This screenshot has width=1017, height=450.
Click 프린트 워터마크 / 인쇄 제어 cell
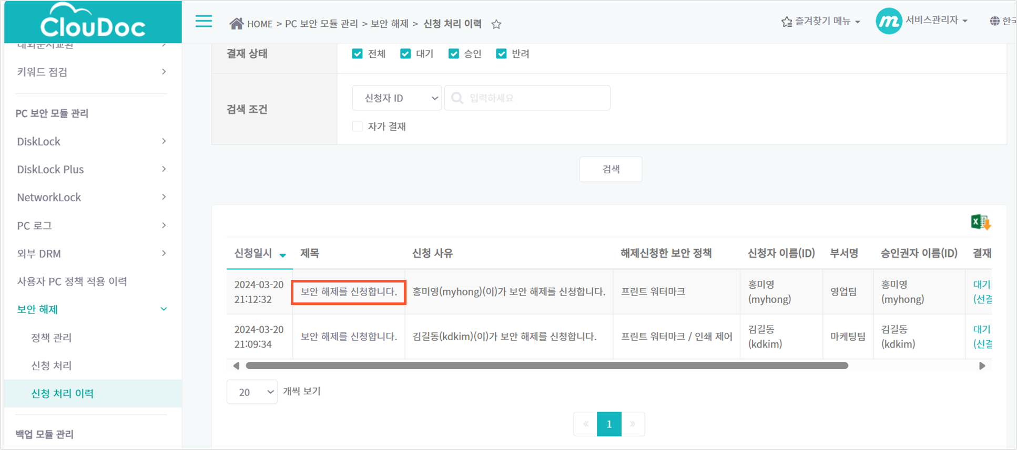click(676, 337)
